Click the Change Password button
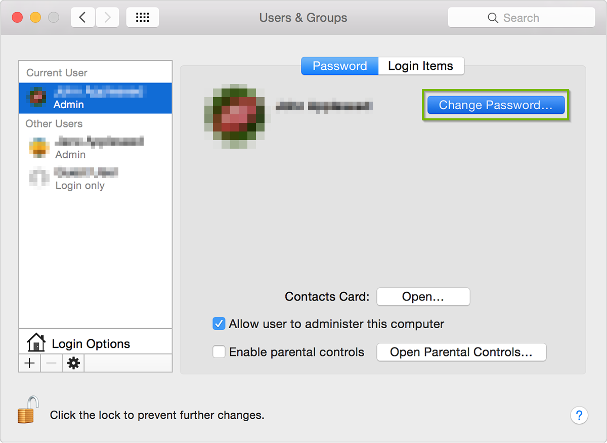 coord(495,105)
